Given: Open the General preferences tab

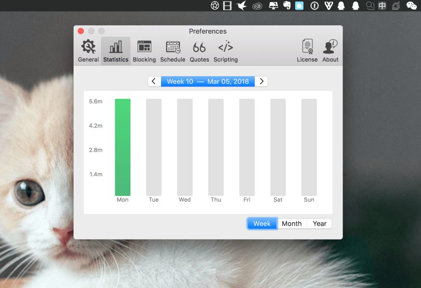Looking at the screenshot, I should pos(88,51).
